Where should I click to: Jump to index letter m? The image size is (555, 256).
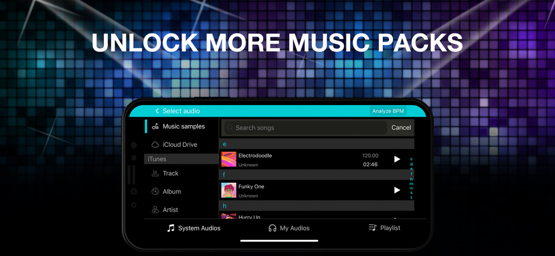pos(411,183)
